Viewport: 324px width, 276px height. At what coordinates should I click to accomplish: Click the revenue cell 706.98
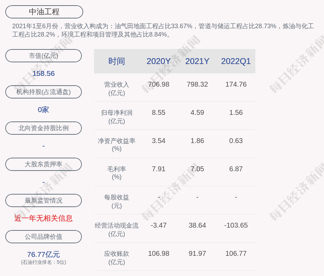pos(159,85)
